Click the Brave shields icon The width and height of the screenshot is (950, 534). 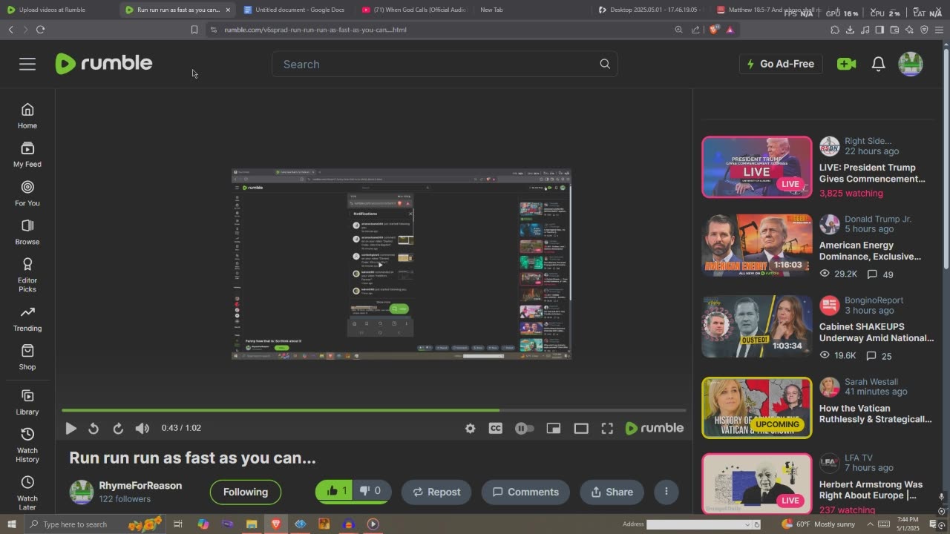[x=714, y=30]
